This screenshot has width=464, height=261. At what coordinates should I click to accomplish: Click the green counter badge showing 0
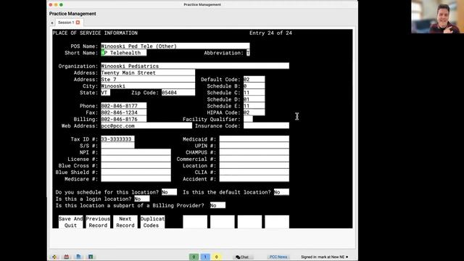[194, 257]
